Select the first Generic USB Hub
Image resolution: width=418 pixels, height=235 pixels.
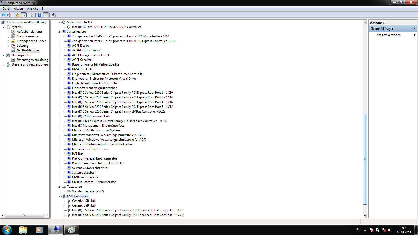(x=84, y=201)
